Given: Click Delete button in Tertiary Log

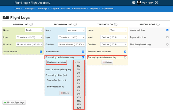Looking at the screenshot, I should pyautogui.click(x=107, y=62).
